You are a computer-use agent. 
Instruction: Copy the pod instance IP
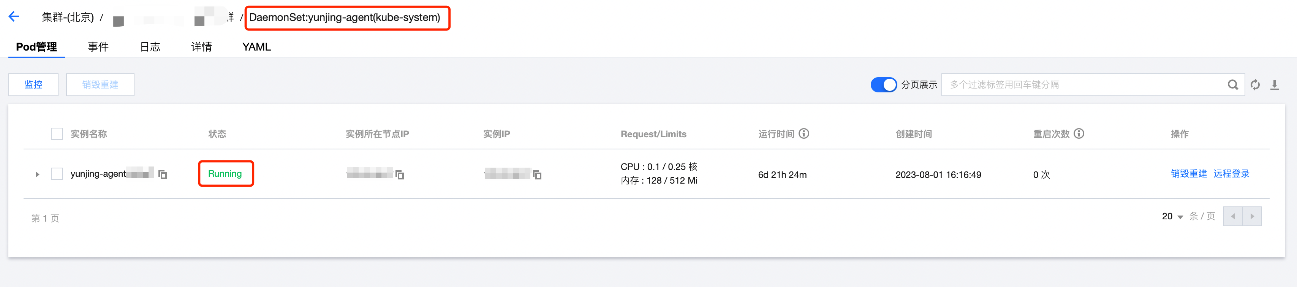point(537,175)
